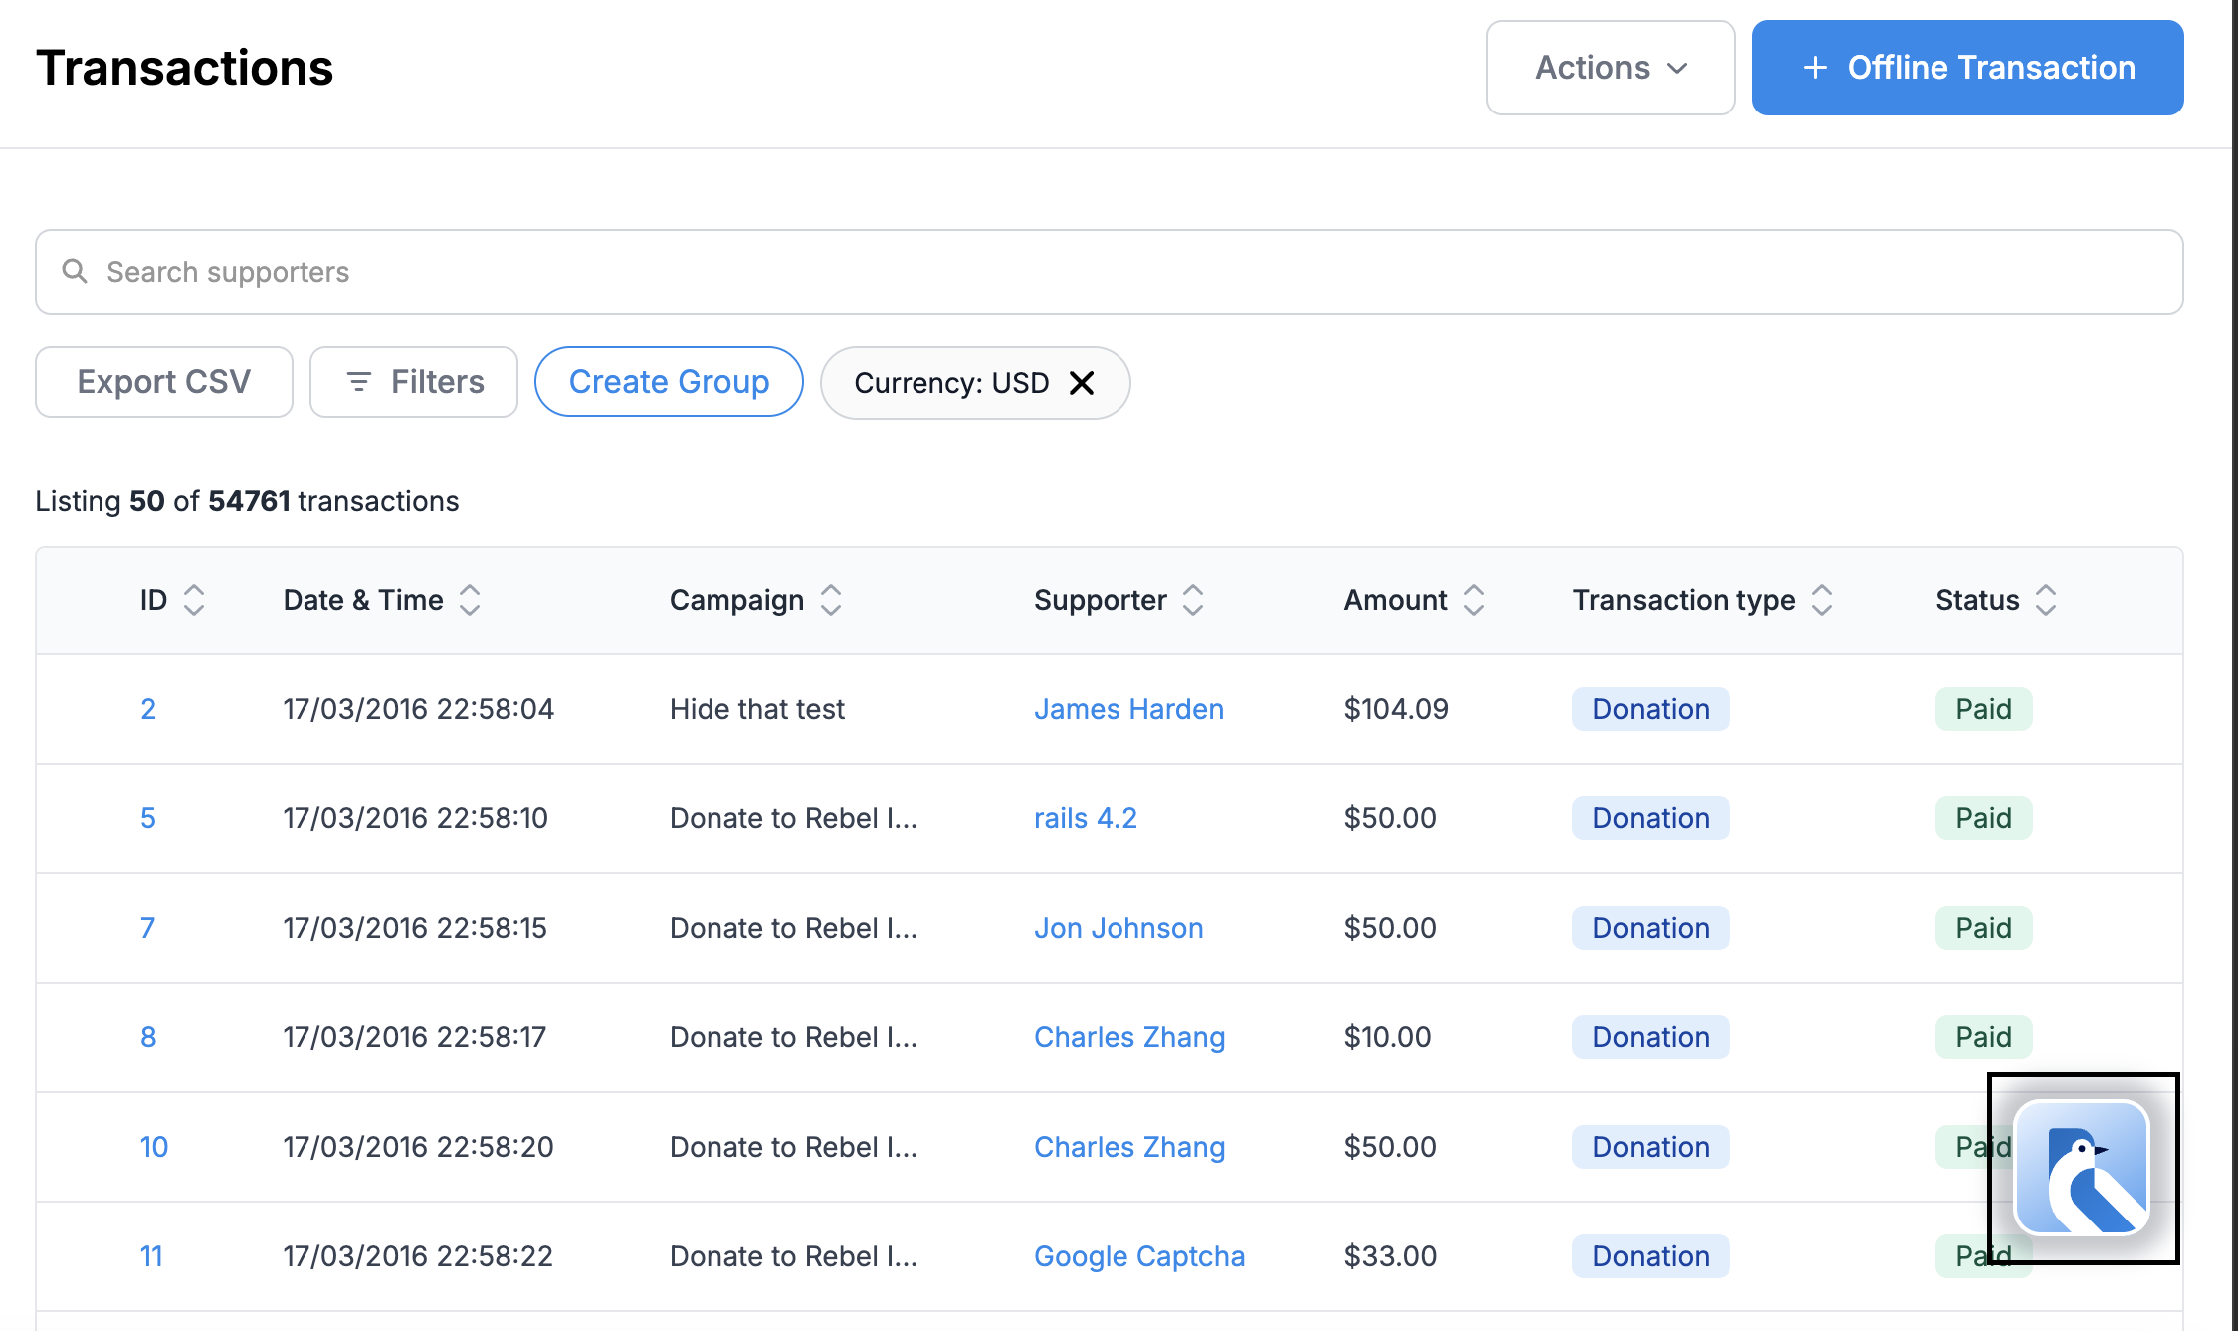Click the Hide that test campaign cell
Screen dimensions: 2238x1331
[x=757, y=709]
